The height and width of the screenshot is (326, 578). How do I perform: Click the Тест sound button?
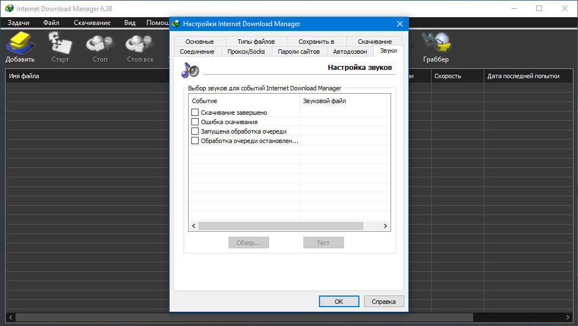(x=323, y=243)
